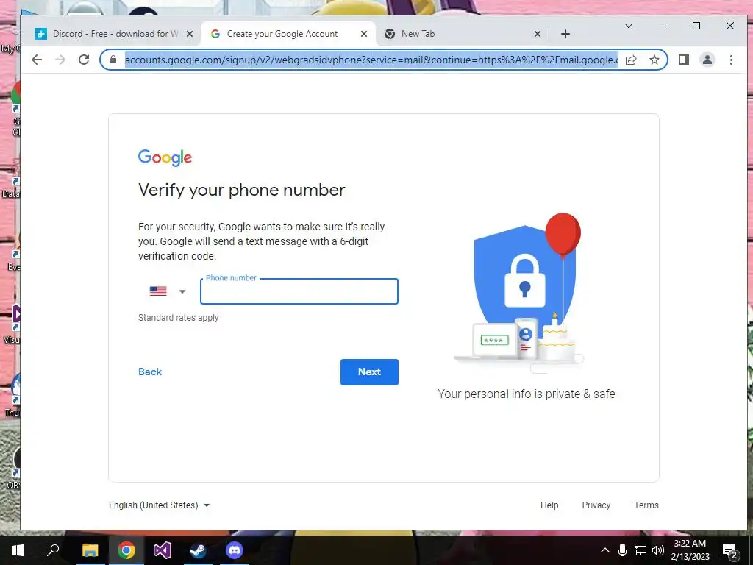
Task: Show hidden system tray icons
Action: tap(605, 550)
